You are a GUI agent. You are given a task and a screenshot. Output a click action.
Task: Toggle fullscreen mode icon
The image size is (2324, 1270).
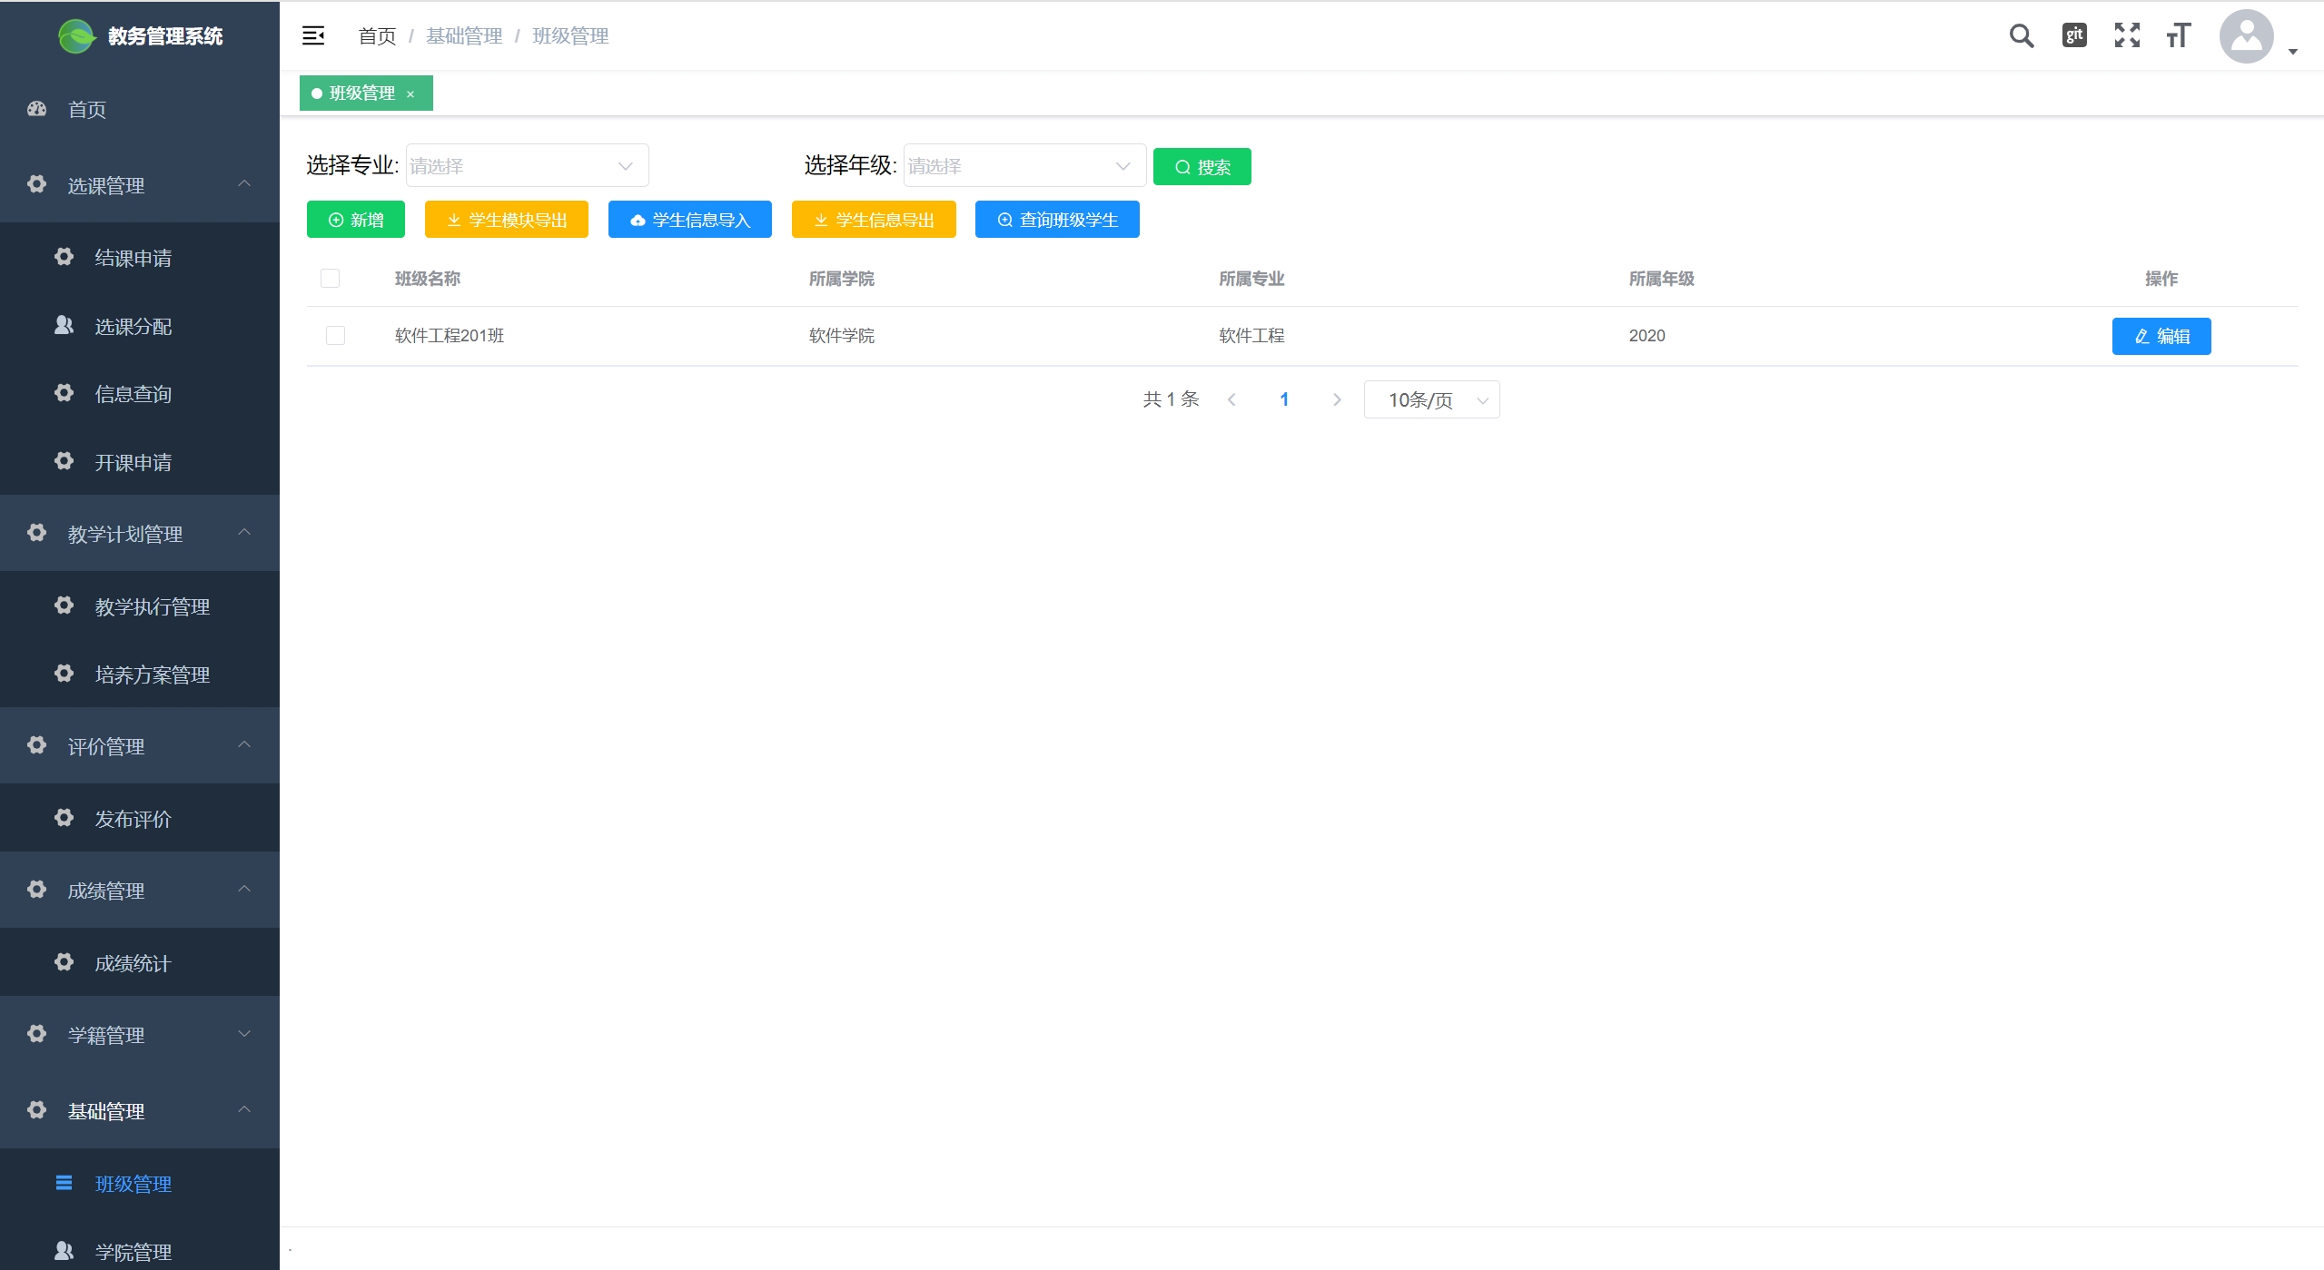(x=2127, y=36)
